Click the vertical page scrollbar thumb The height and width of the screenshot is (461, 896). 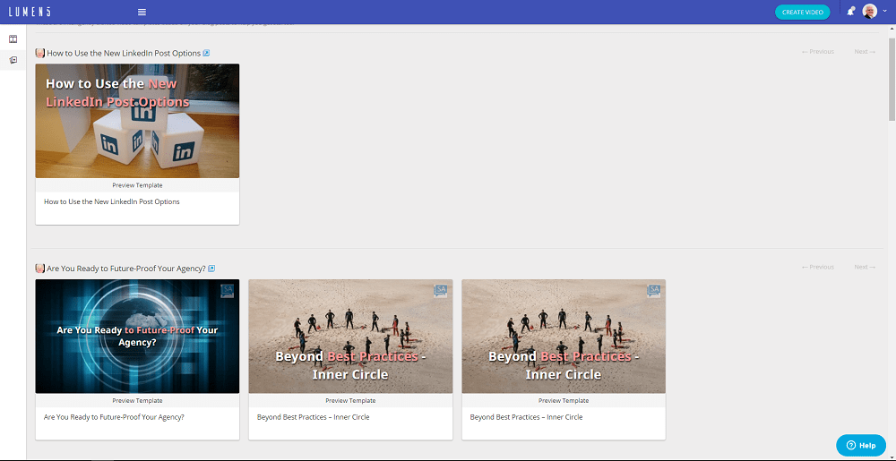(x=892, y=80)
